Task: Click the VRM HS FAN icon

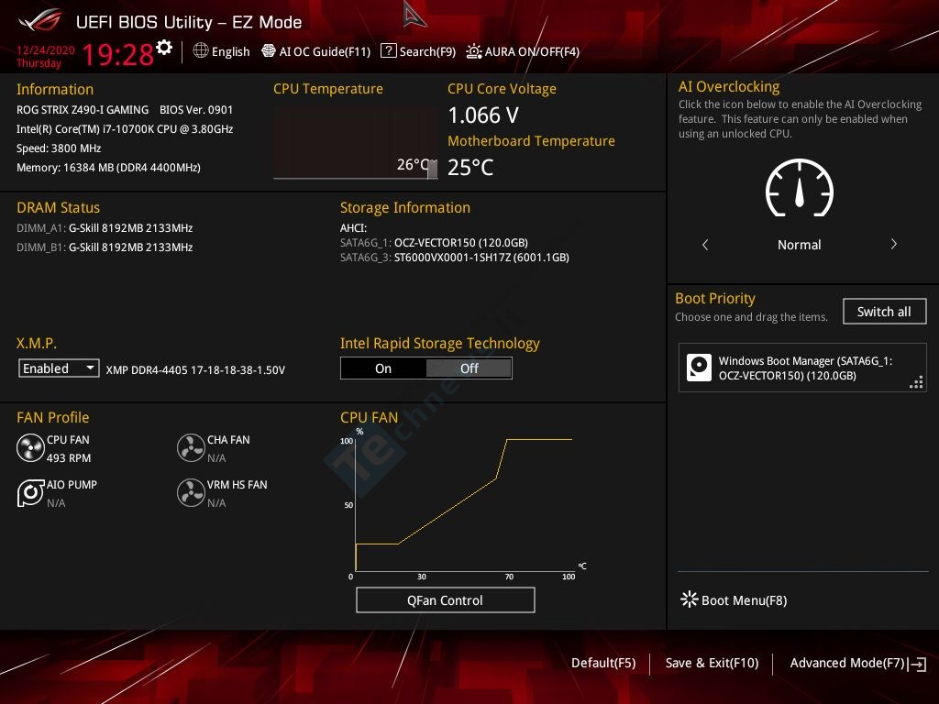Action: pos(191,492)
